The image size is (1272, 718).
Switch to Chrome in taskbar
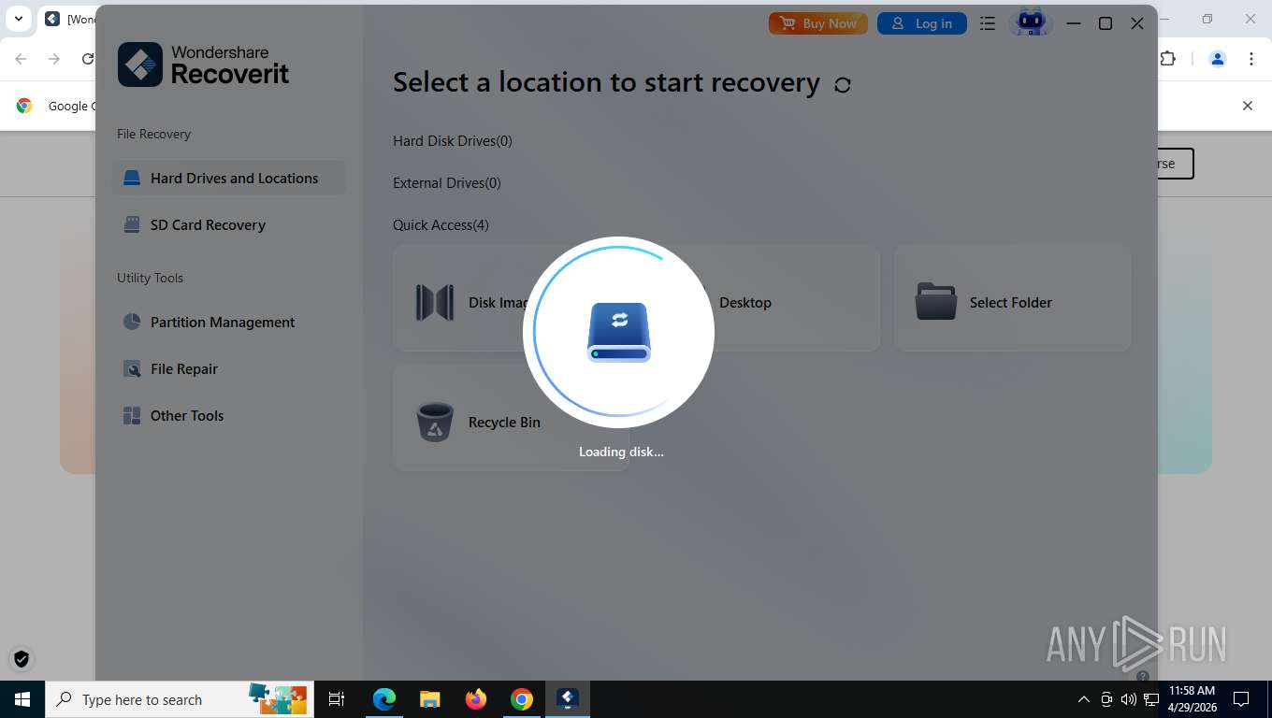[x=522, y=699]
